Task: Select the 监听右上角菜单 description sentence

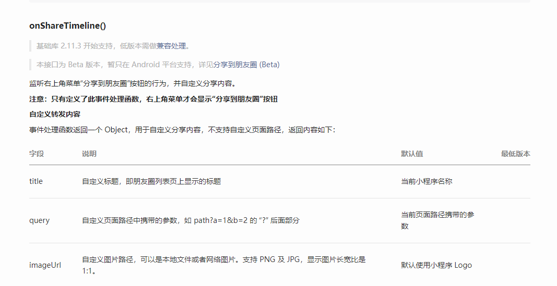Action: 133,83
